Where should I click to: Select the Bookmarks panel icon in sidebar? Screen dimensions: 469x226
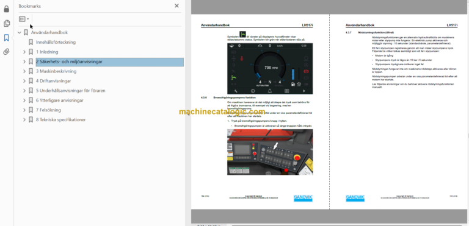[x=6, y=38]
